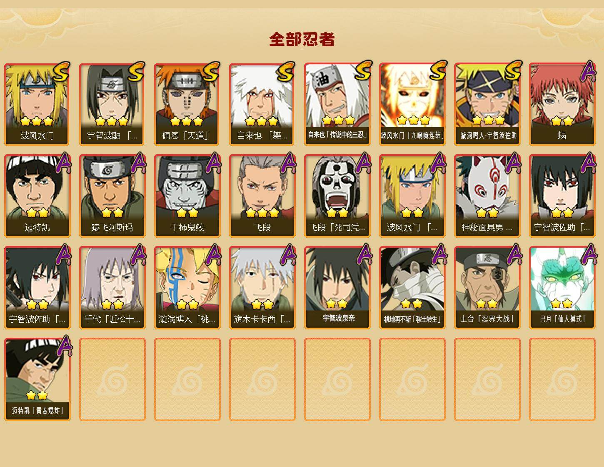
Task: Select the 波风水门 S-rank ninja card
Action: coord(37,104)
